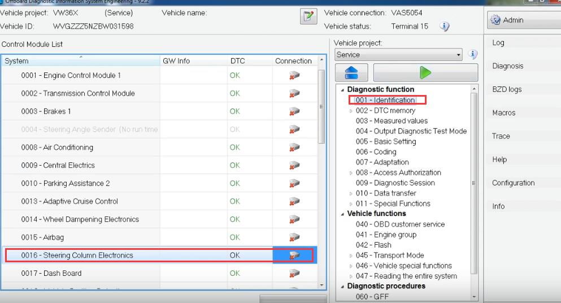Viewport: 561px width, 303px height.
Task: Select 006 - Coding function
Action: click(376, 152)
